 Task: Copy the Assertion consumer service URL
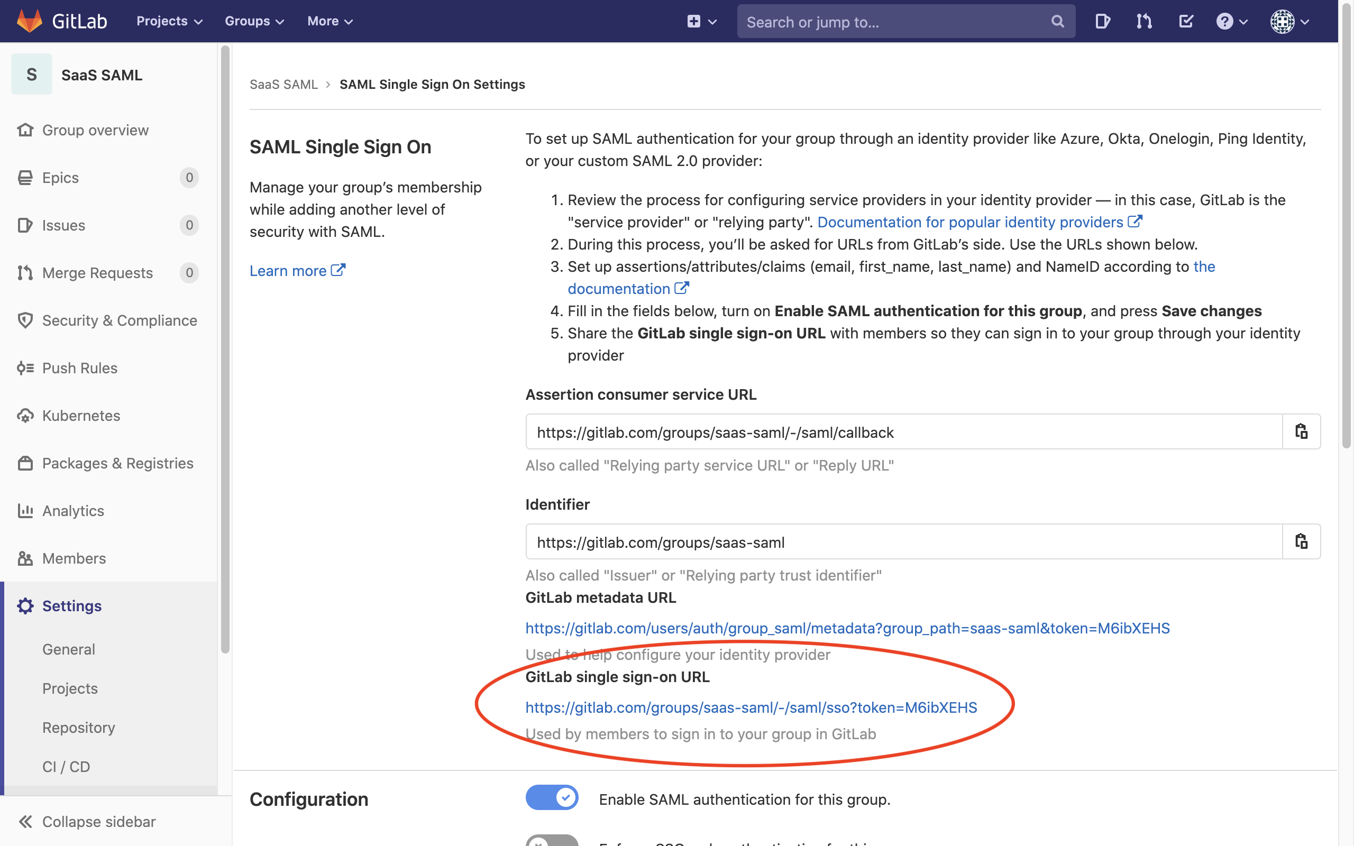(1301, 431)
